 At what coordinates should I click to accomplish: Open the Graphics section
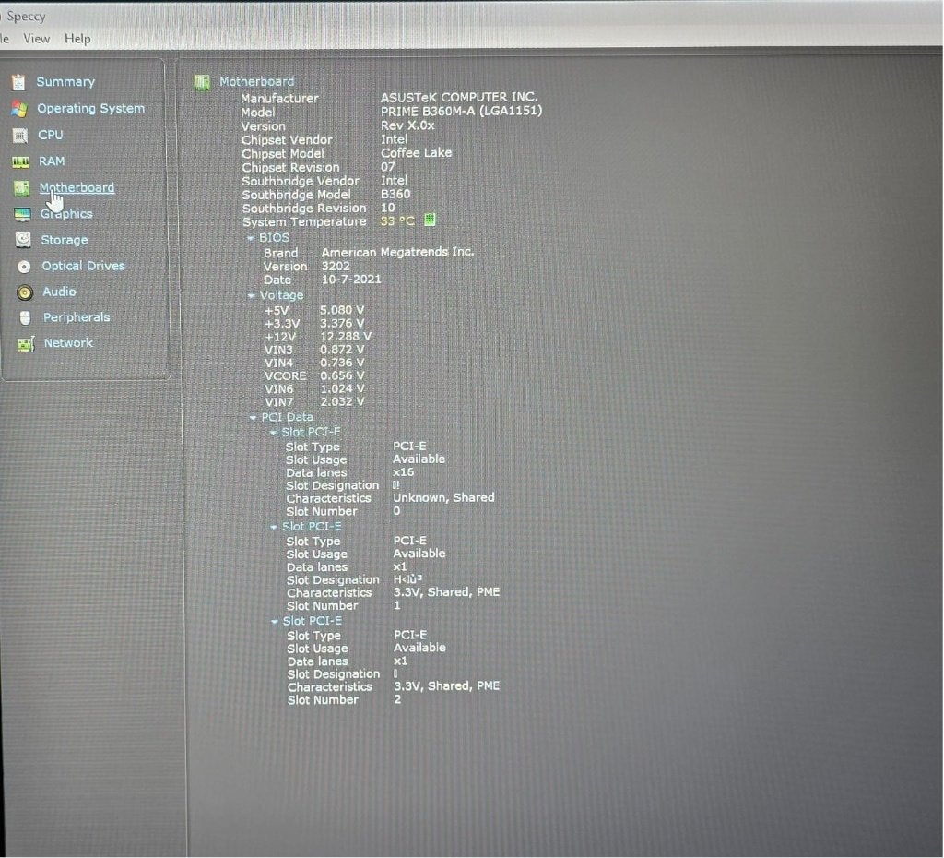coord(66,214)
